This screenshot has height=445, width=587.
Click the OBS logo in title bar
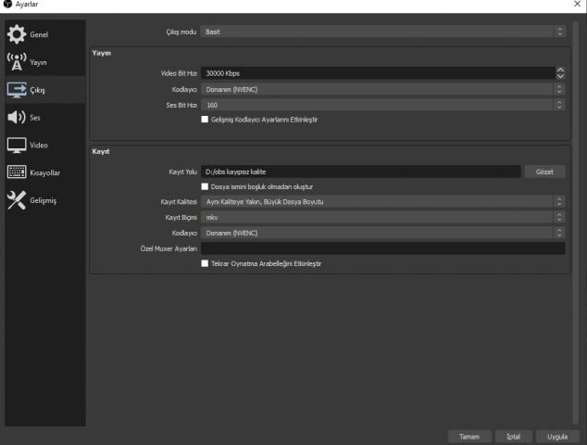click(x=7, y=4)
